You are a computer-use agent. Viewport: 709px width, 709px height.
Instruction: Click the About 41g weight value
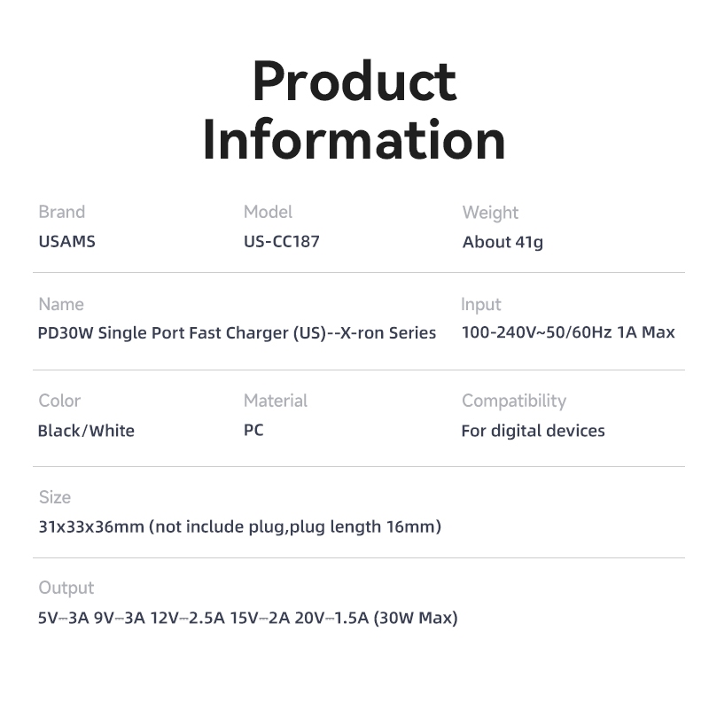click(503, 242)
